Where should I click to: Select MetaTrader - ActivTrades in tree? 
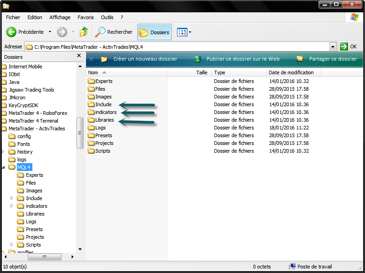pyautogui.click(x=37, y=129)
